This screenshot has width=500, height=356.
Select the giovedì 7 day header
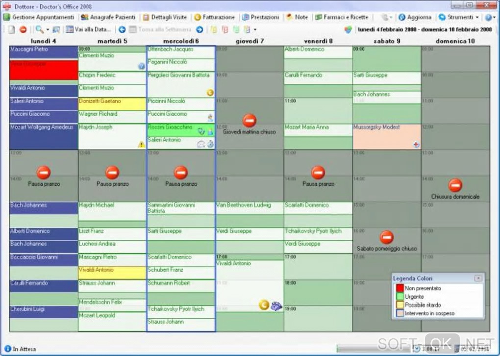[250, 41]
